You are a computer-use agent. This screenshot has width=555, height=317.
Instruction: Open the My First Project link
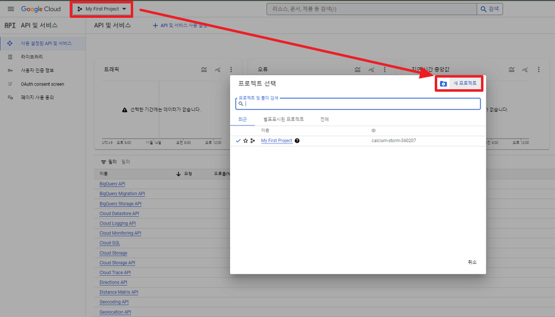tap(276, 141)
